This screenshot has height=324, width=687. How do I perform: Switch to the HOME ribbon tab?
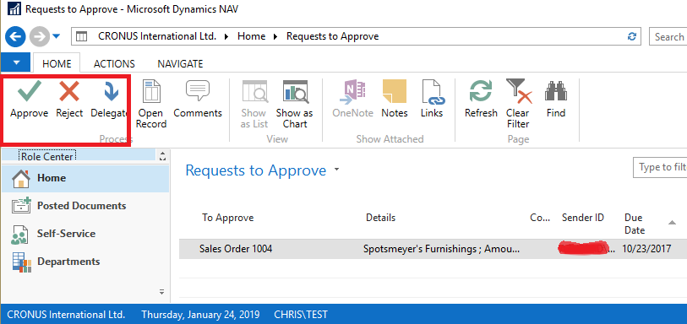pos(57,64)
